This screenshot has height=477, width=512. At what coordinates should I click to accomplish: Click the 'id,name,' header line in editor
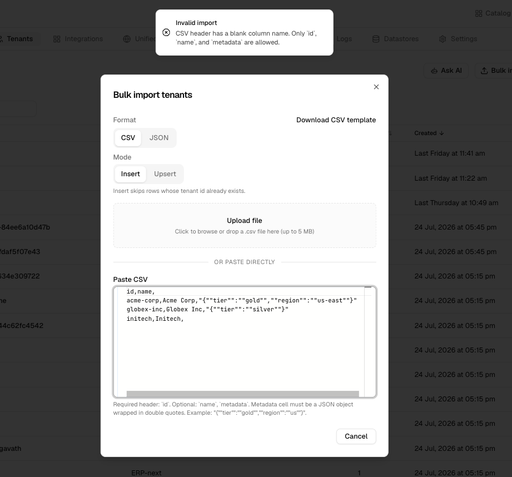(141, 291)
